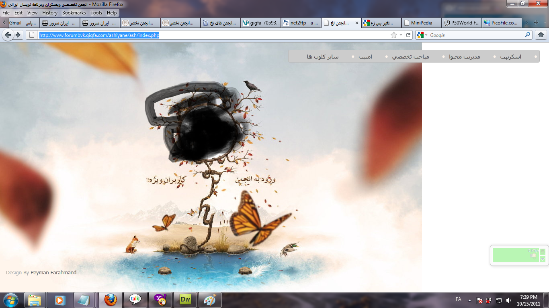Open the Firefox Home page icon
Viewport: 549px width, 308px height.
541,35
